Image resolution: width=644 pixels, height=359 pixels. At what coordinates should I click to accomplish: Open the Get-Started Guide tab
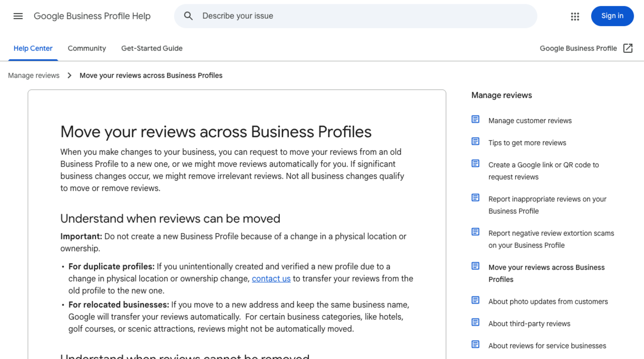152,48
